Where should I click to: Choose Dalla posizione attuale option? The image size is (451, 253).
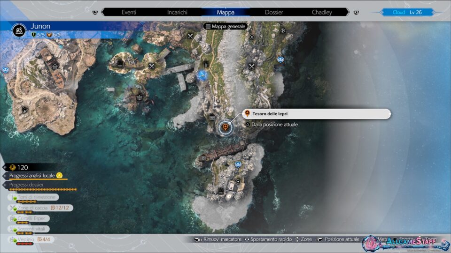point(274,125)
